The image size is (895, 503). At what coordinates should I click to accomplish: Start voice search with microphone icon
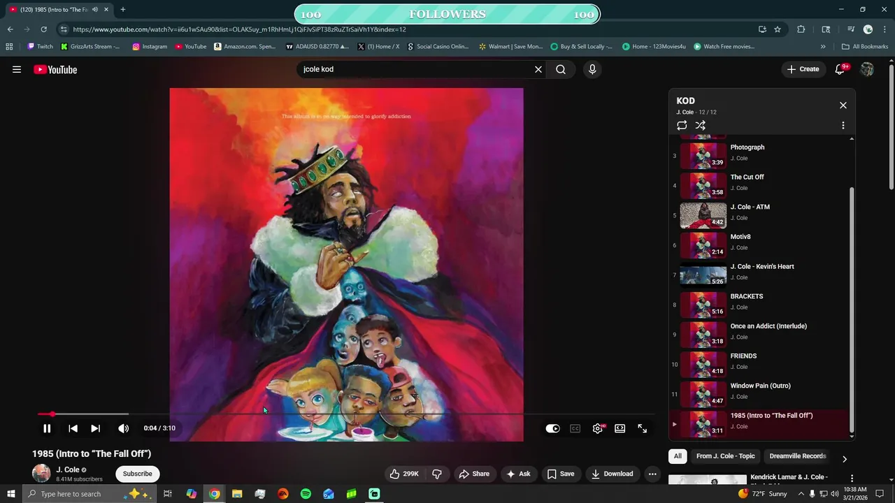click(592, 69)
